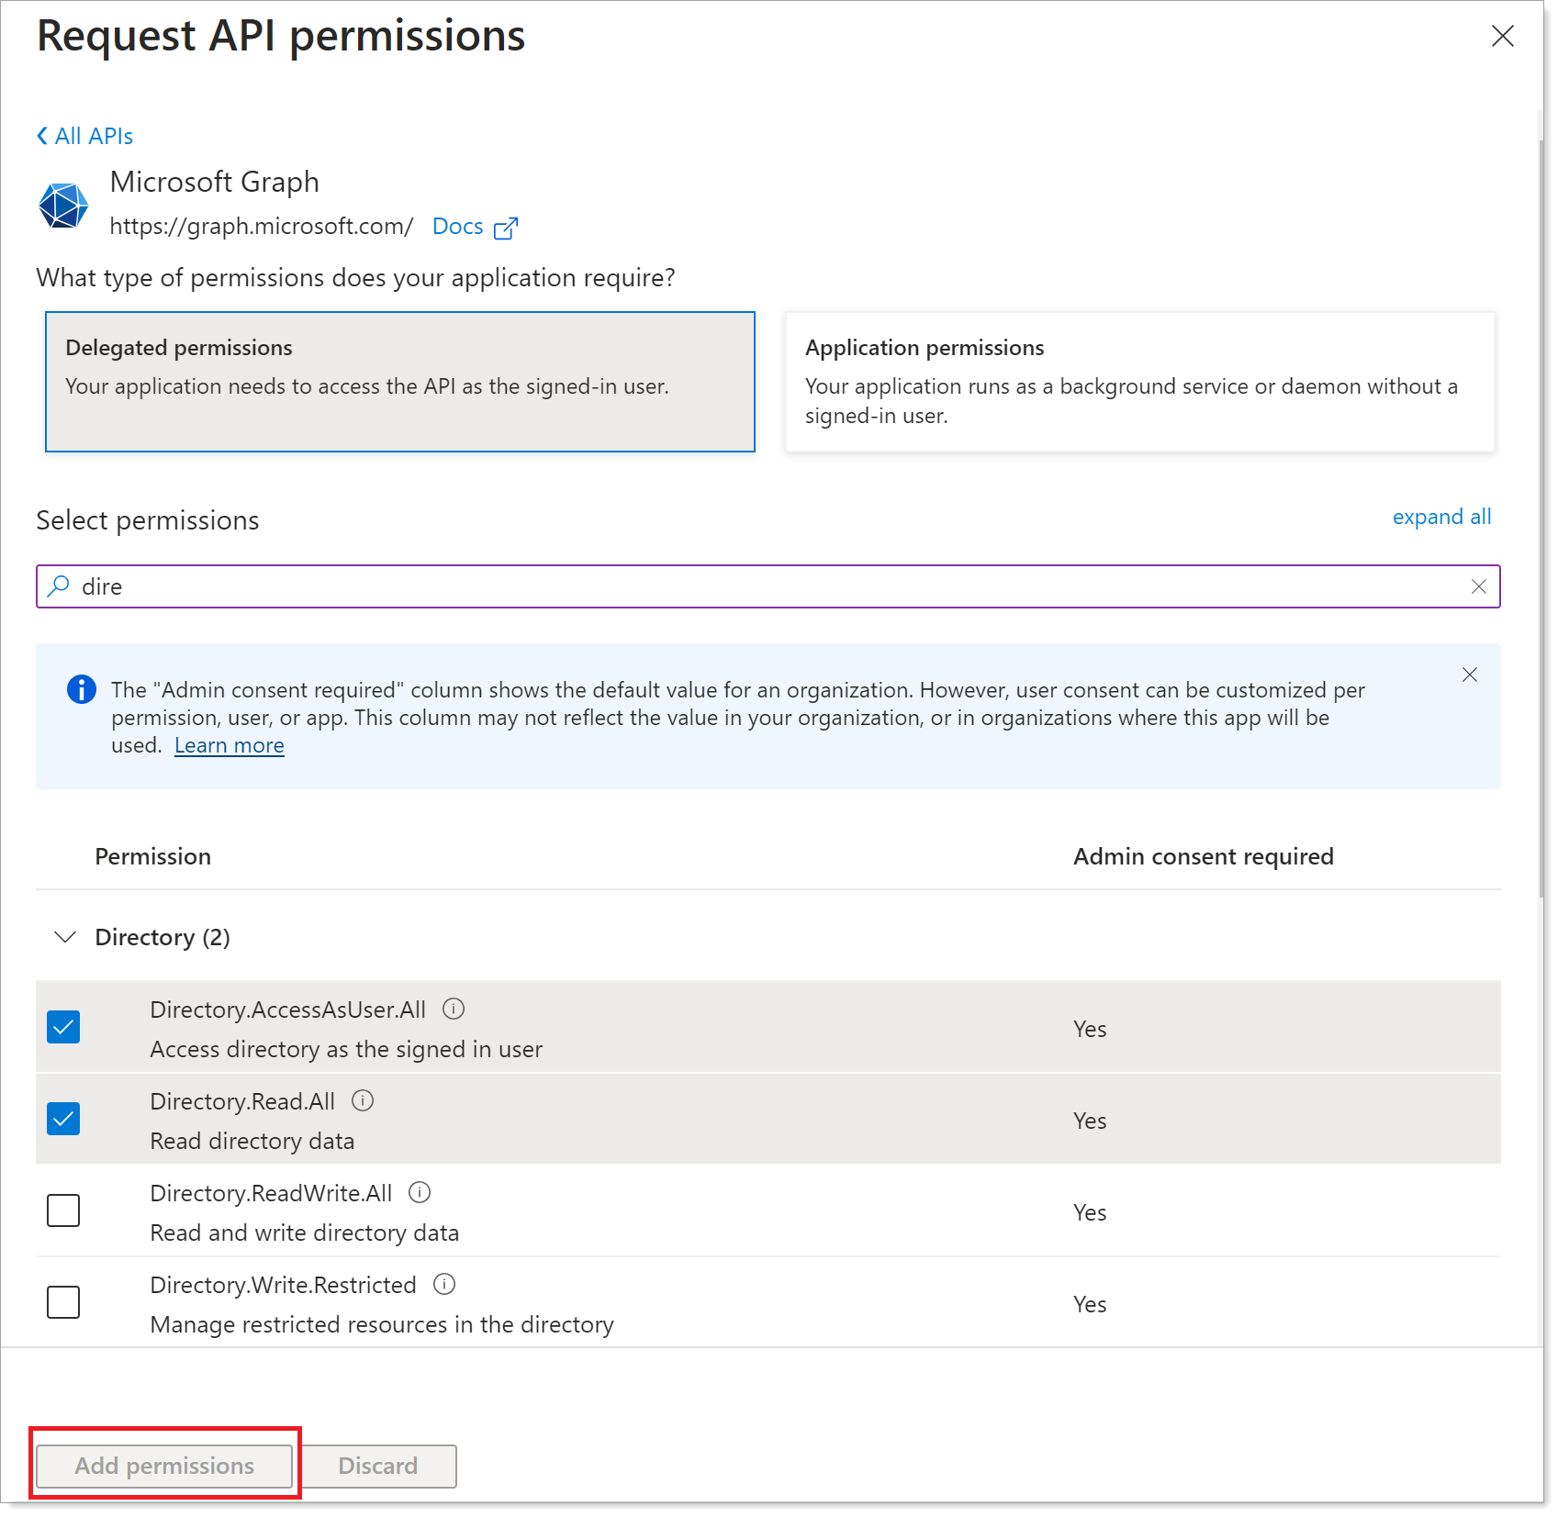Image resolution: width=1558 pixels, height=1517 pixels.
Task: Click the Yes value for Directory.ReadWrite.All
Action: pyautogui.click(x=1090, y=1212)
